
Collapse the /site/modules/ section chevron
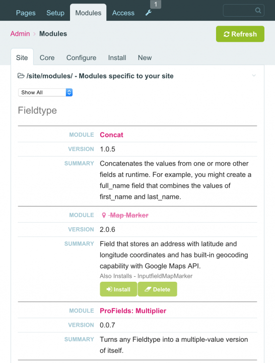[x=254, y=75]
